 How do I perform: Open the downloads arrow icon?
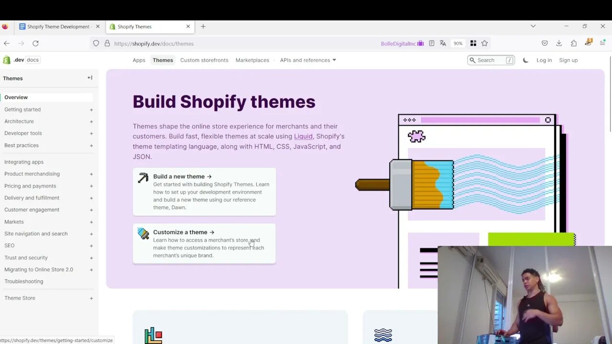559,43
